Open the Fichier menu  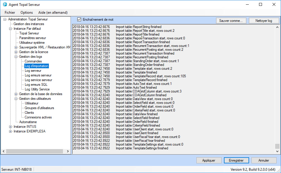(x=10, y=13)
